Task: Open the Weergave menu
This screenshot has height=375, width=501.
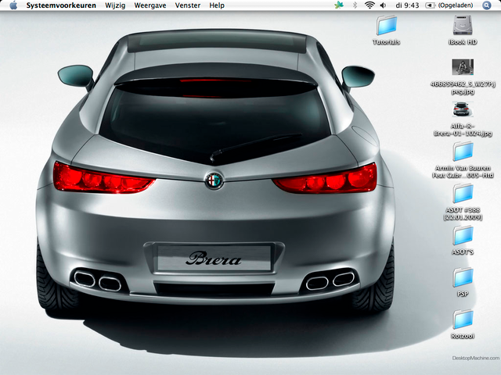Action: [x=150, y=5]
